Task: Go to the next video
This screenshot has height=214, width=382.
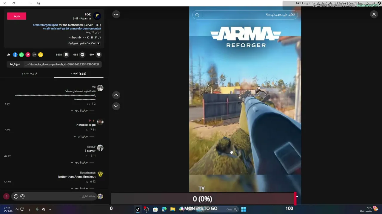Action: click(116, 106)
